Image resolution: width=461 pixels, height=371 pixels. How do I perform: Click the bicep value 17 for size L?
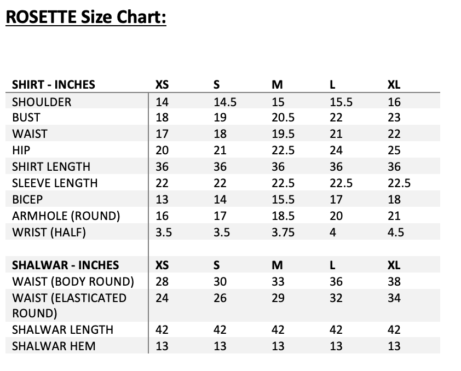click(x=336, y=199)
